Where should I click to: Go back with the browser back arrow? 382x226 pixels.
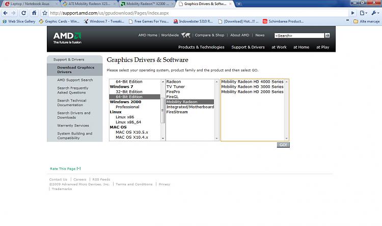6,13
